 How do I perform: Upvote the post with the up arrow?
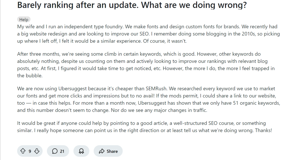tap(23, 151)
